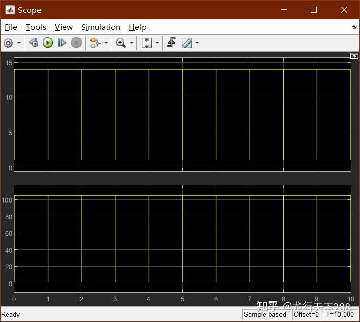Open the Help menu
The image size is (360, 322).
click(137, 27)
